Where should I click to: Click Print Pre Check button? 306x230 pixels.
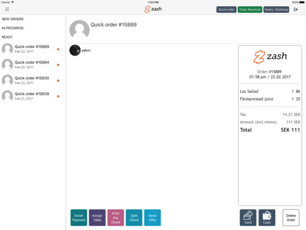115,217
